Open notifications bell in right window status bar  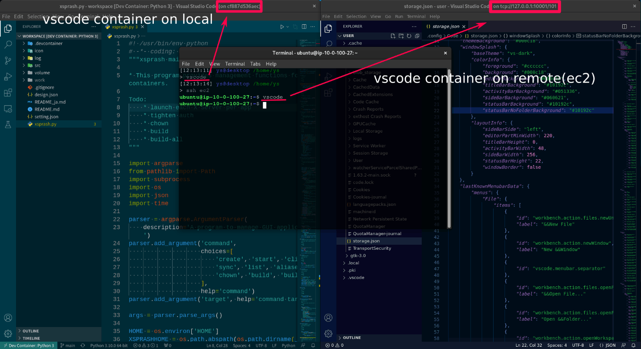(635, 345)
